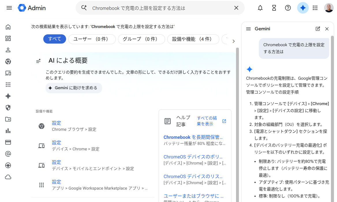Click Gemini response sparkle icon
Image resolution: width=337 pixels, height=202 pixels.
tap(250, 69)
